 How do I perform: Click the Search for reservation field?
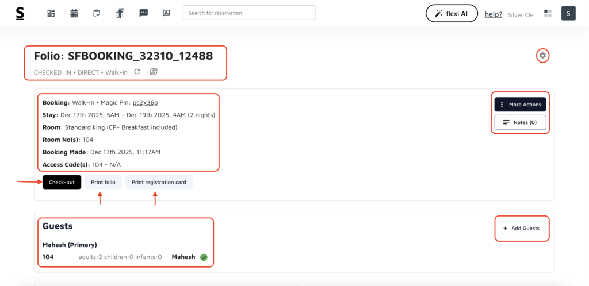(249, 13)
